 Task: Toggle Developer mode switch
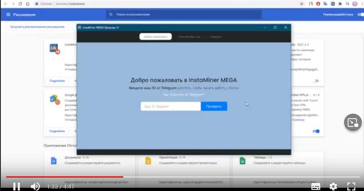[x=360, y=15]
